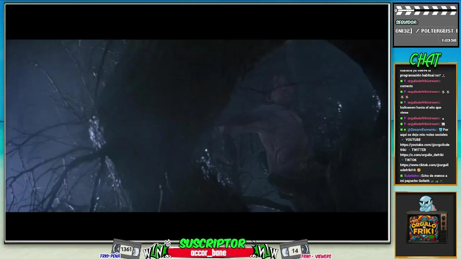Click the 'correcto' chat message
The height and width of the screenshot is (259, 461).
[406, 86]
